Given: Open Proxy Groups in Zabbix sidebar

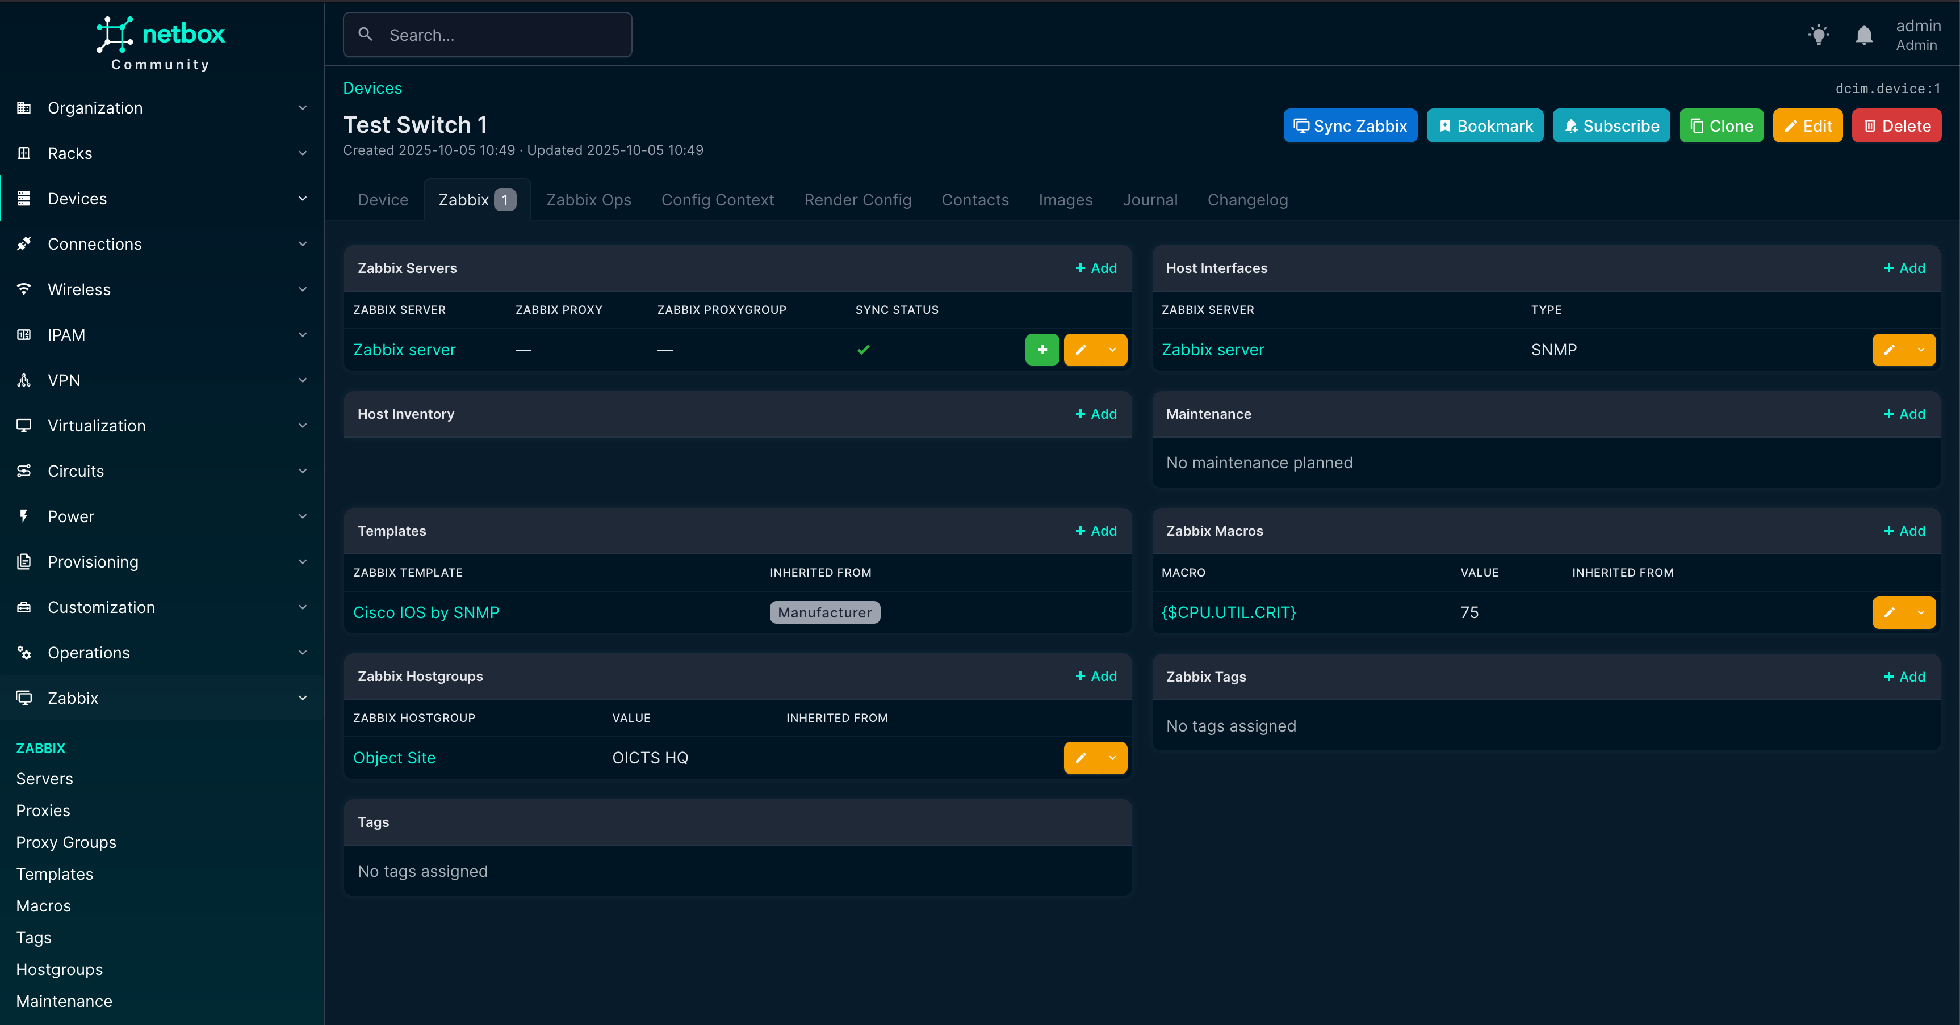Looking at the screenshot, I should (66, 842).
